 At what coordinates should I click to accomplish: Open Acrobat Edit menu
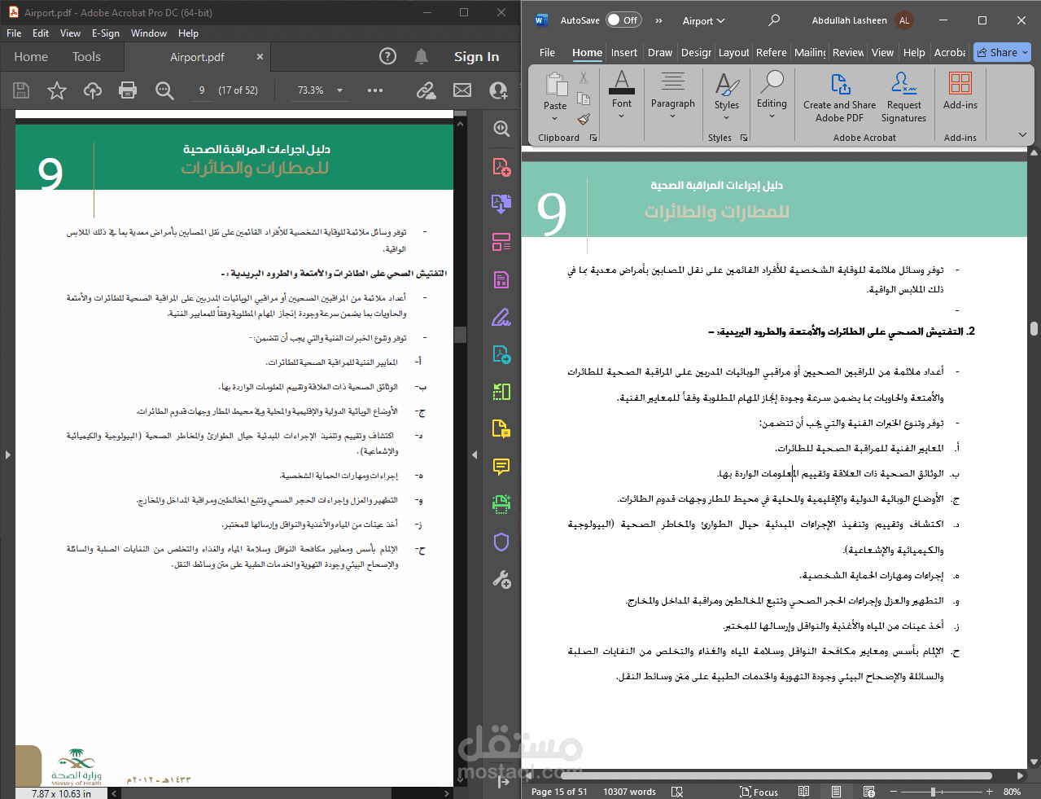coord(41,33)
